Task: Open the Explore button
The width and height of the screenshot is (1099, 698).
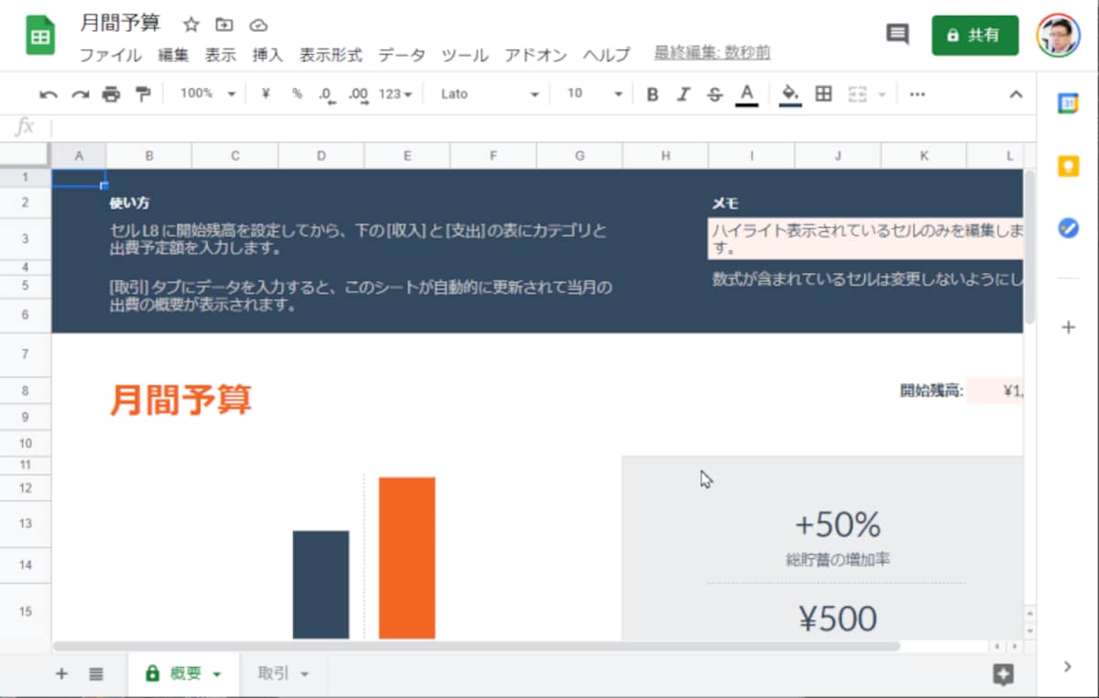Action: pyautogui.click(x=1004, y=675)
